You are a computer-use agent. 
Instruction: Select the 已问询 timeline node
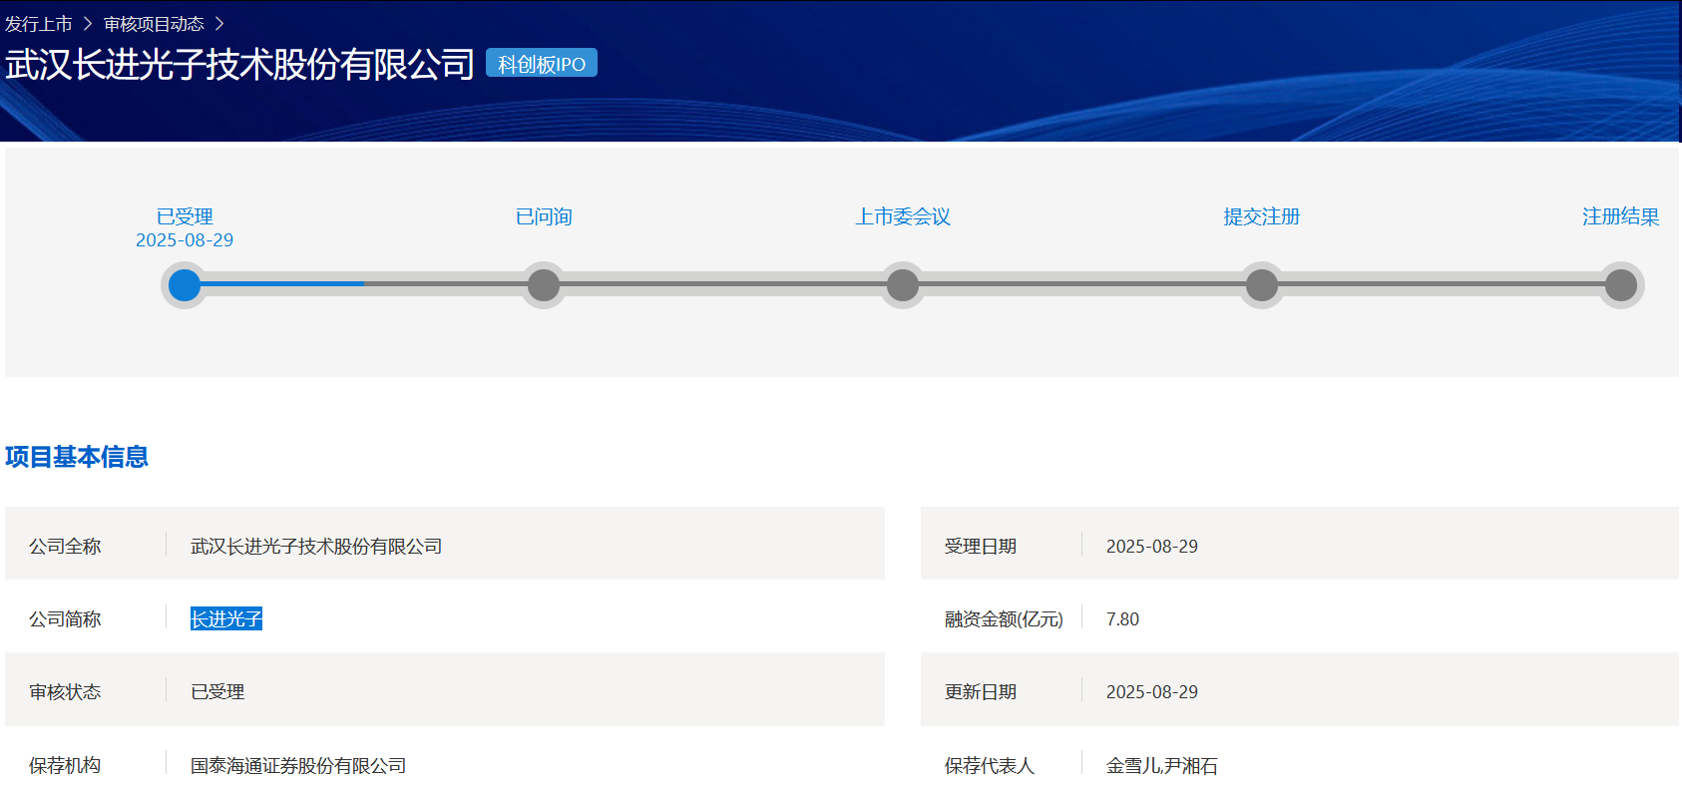tap(544, 285)
